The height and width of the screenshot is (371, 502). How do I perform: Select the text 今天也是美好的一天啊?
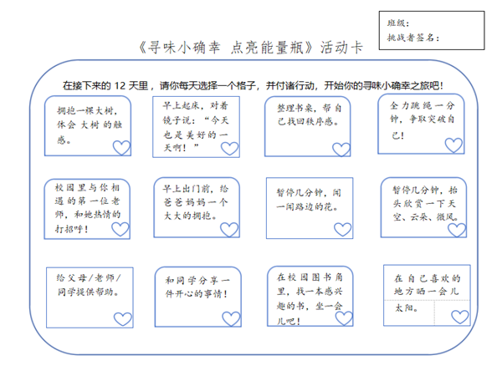[x=196, y=134]
